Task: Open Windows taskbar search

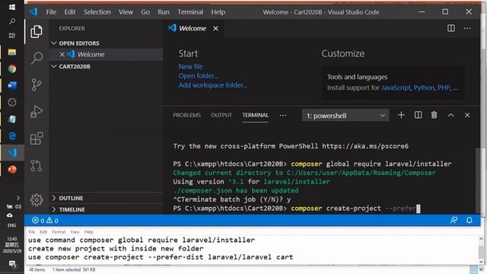Action: (12, 21)
